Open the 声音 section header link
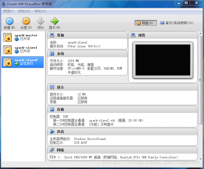The height and width of the screenshot is (169, 204). (x=60, y=132)
